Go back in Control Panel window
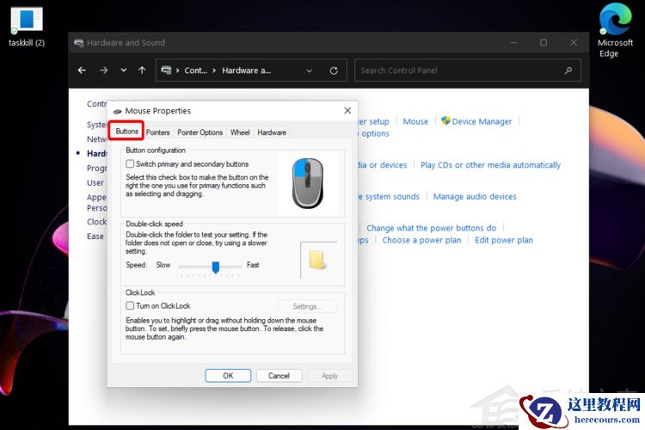This screenshot has width=645, height=430. click(82, 71)
